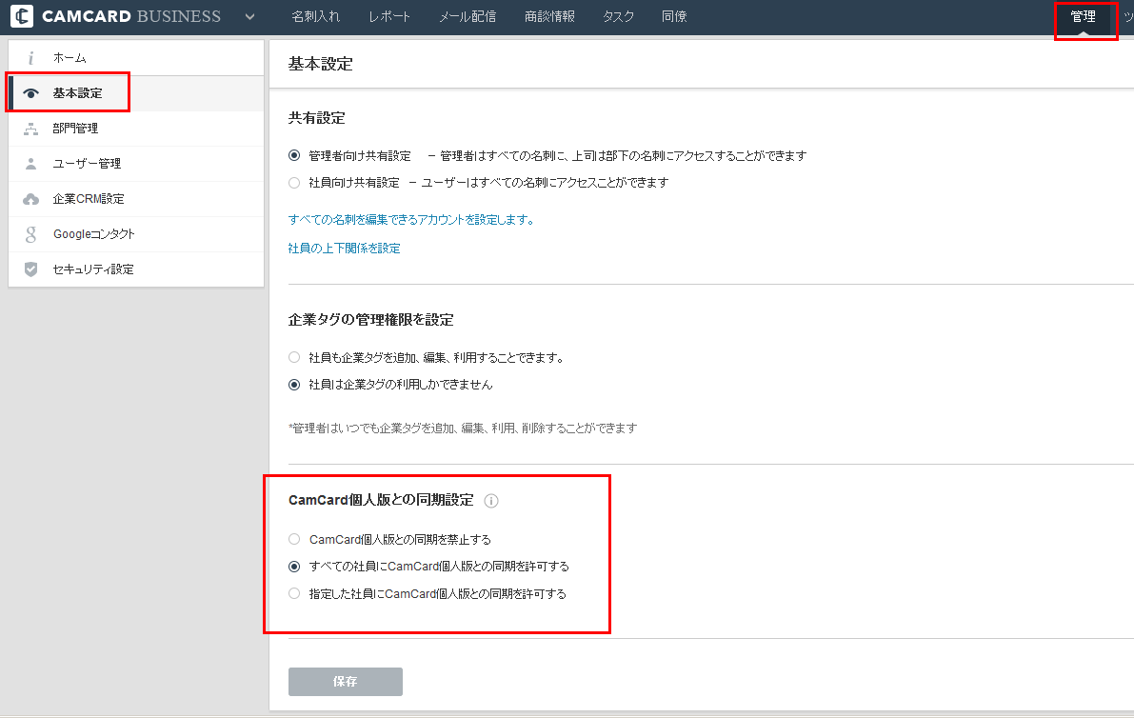This screenshot has height=718, width=1134.
Task: Open 部門管理 in the sidebar
Action: [136, 129]
